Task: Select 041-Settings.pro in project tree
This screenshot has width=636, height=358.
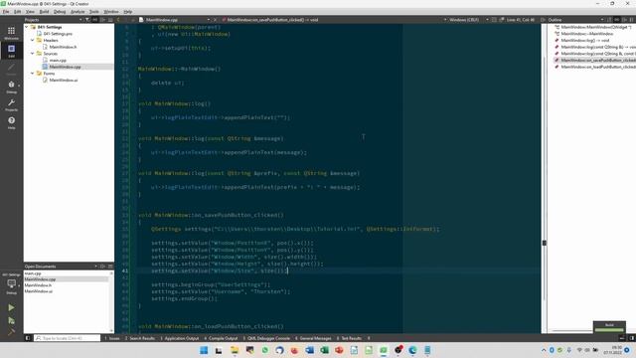Action: (58, 34)
